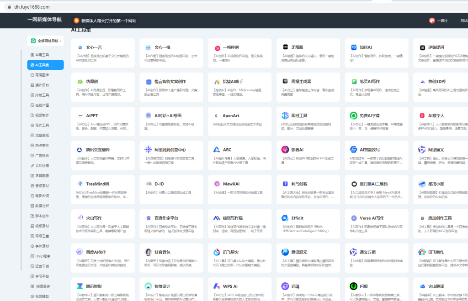Click the 免费AI字幕 green icon
The height and width of the screenshot is (301, 468).
353,115
